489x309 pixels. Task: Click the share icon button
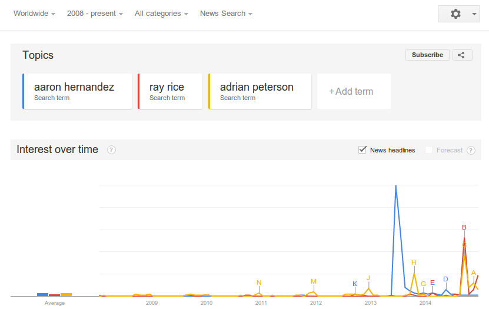[462, 55]
